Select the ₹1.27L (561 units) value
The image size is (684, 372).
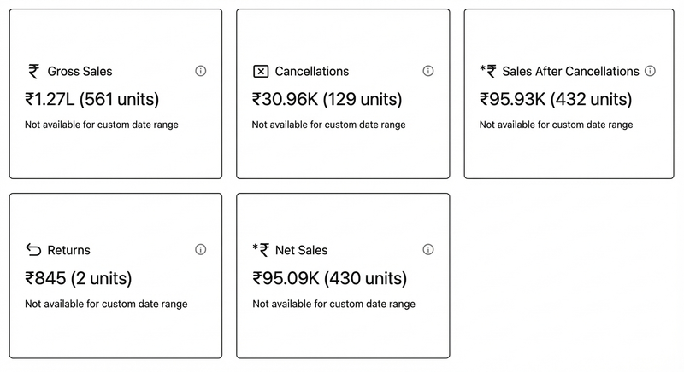tap(92, 99)
